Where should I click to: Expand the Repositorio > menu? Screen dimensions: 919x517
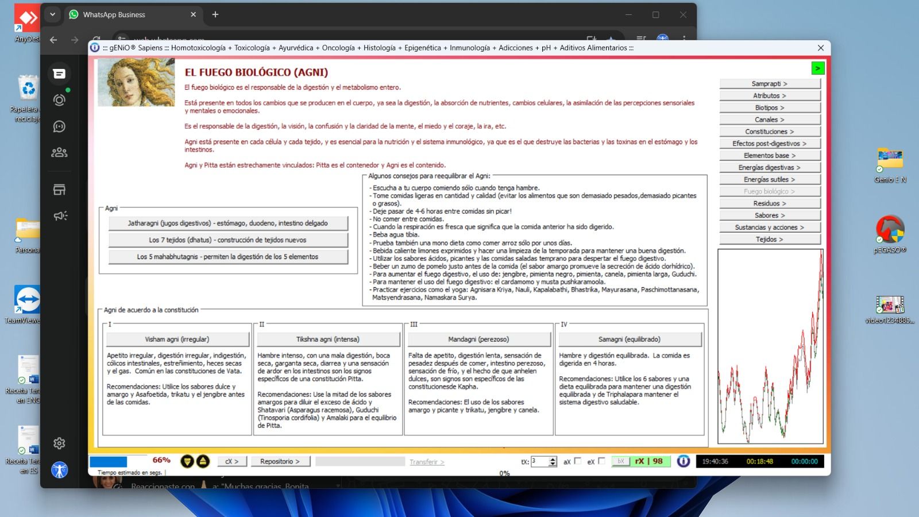click(280, 461)
